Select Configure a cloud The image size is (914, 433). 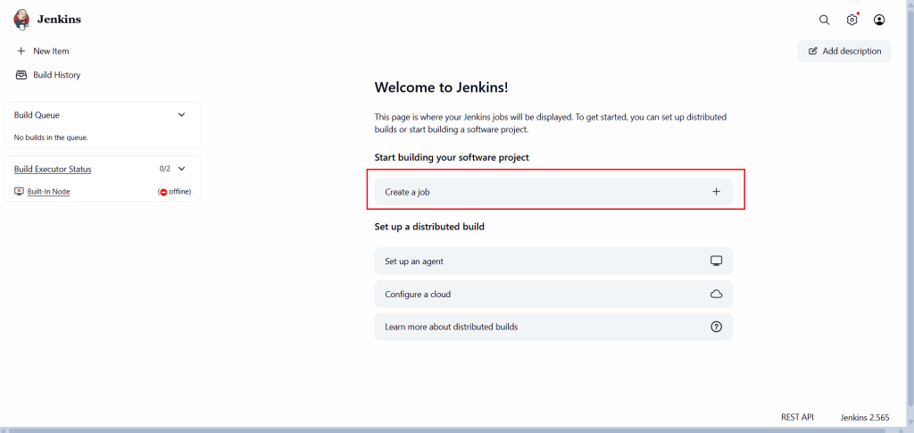point(553,295)
